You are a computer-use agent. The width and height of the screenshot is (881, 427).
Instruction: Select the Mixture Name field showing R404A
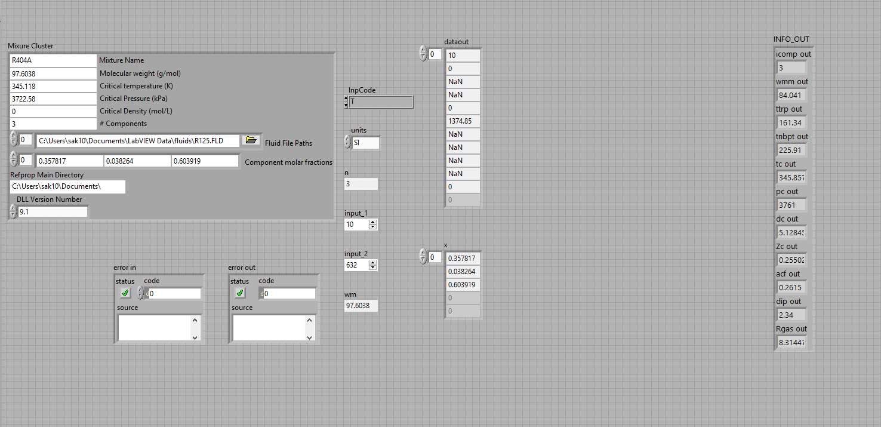[x=53, y=60]
